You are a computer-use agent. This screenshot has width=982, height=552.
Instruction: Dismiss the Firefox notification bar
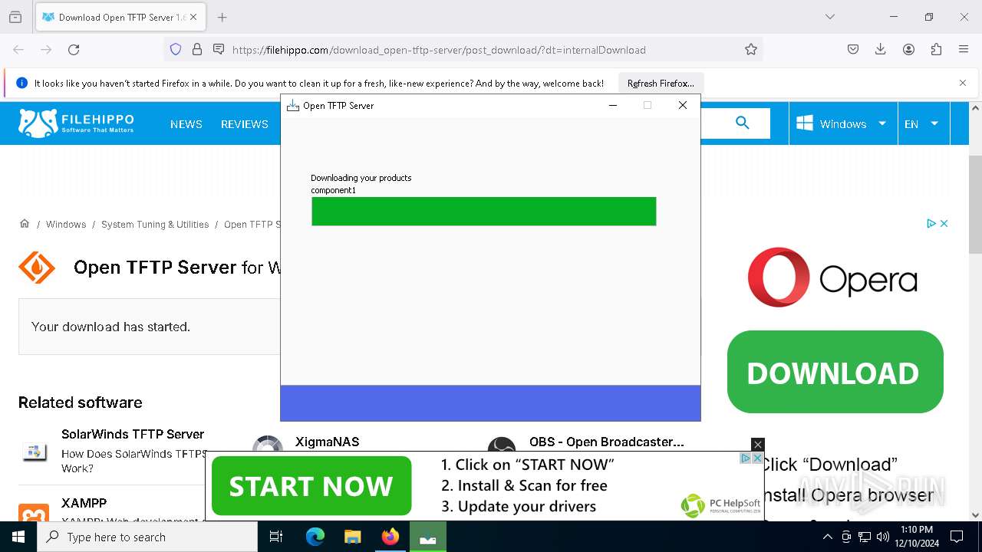pyautogui.click(x=963, y=83)
